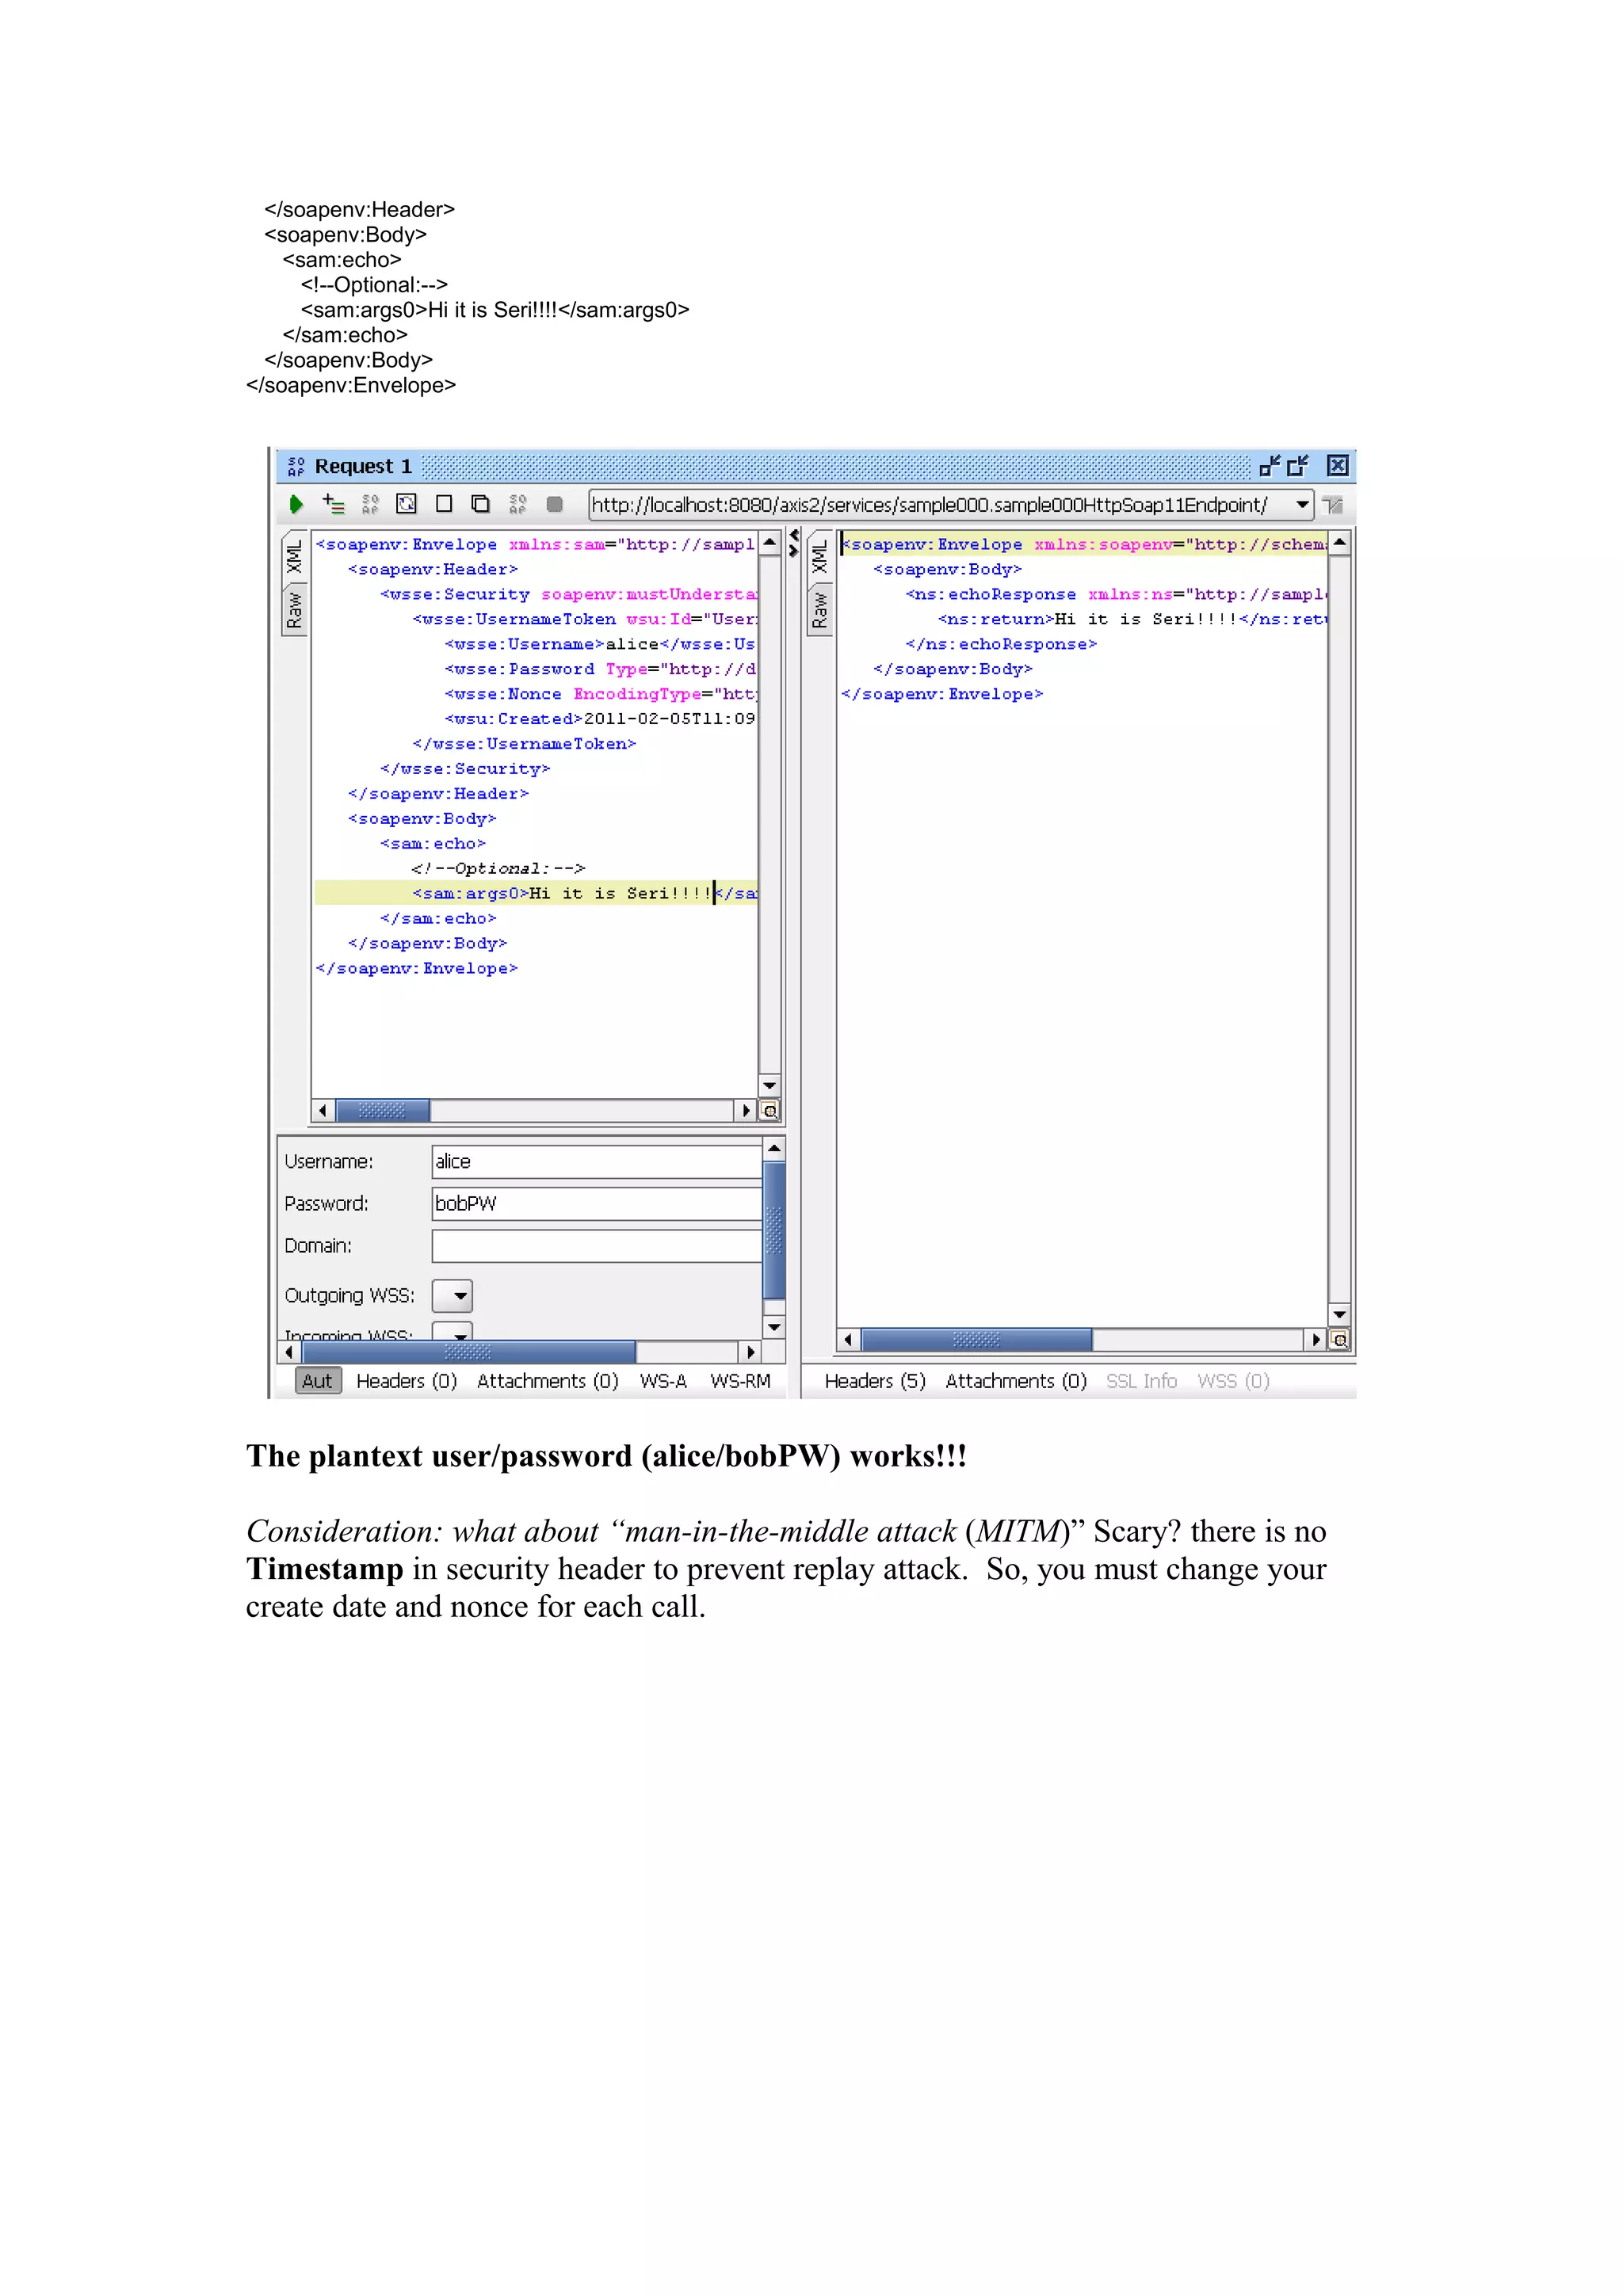Viewport: 1623px width, 2296px height.
Task: Open the Incoming WSS dropdown
Action: [452, 1332]
